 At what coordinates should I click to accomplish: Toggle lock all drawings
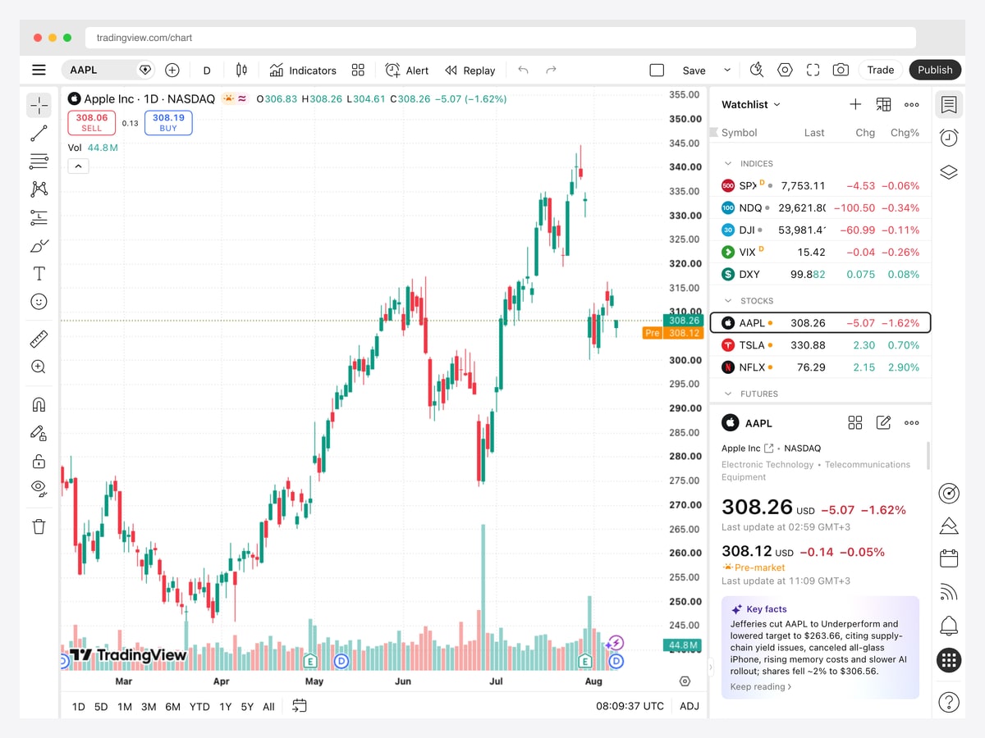[x=39, y=460]
